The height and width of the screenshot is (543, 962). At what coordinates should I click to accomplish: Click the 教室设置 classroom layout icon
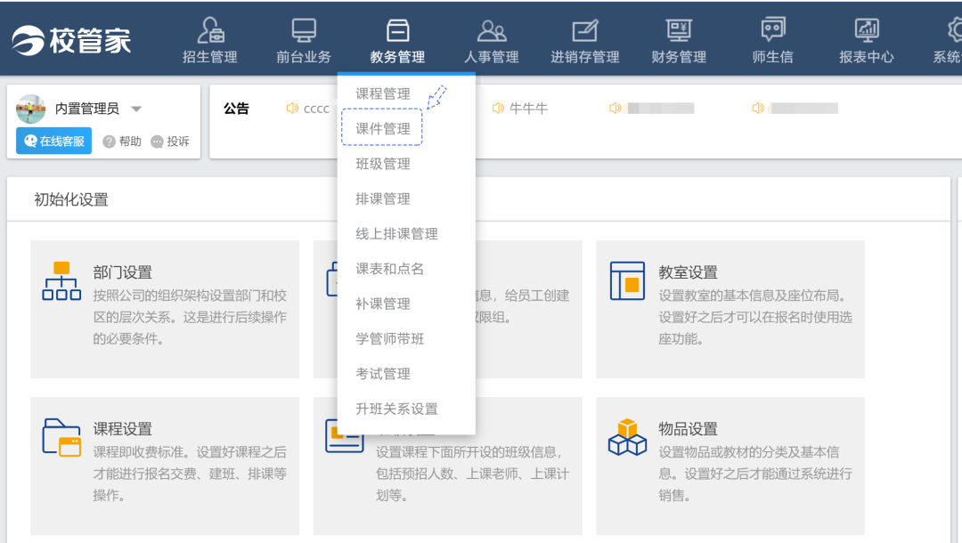(626, 281)
